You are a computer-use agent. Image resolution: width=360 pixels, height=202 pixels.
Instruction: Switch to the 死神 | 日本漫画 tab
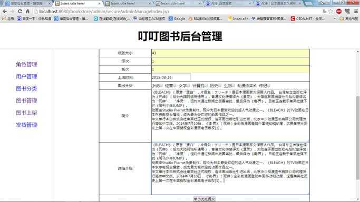278,4
